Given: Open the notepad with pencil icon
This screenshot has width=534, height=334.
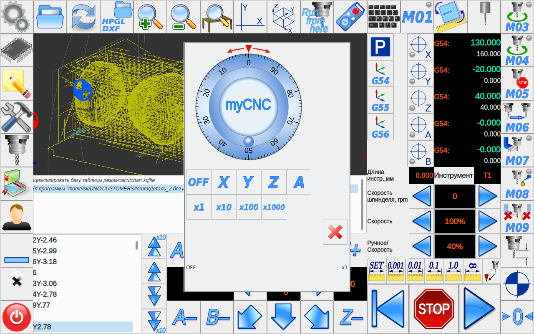Looking at the screenshot, I should click(x=17, y=83).
